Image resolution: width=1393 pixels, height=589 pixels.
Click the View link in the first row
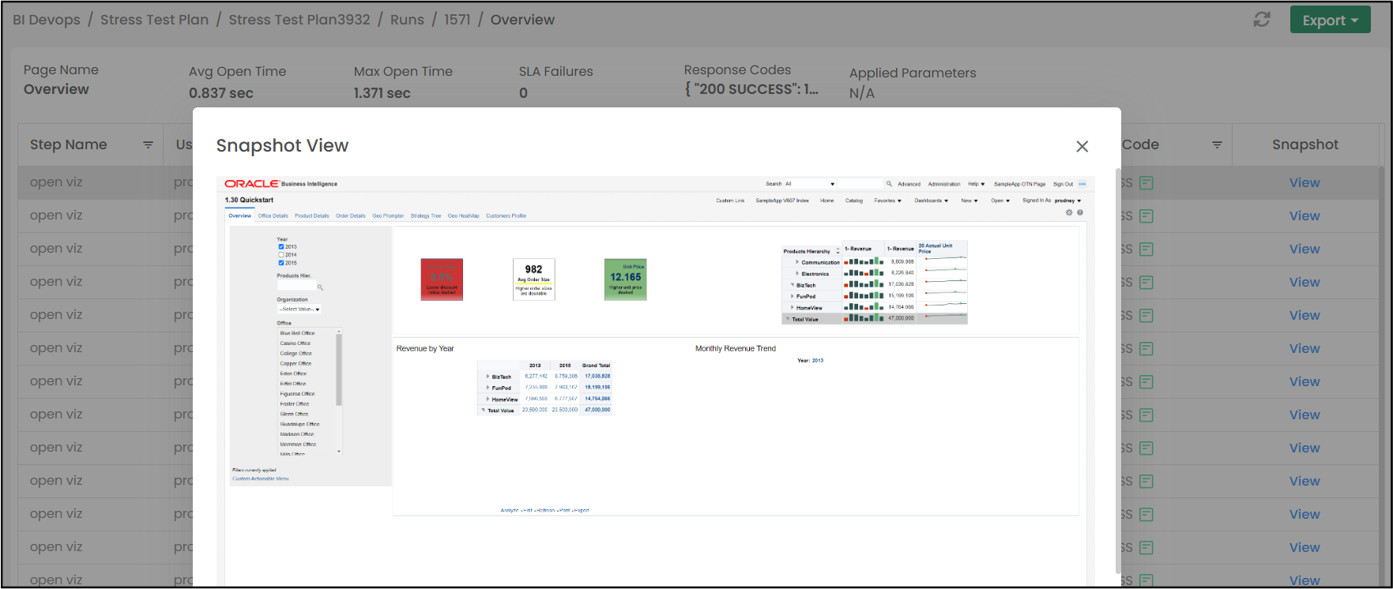pos(1304,183)
